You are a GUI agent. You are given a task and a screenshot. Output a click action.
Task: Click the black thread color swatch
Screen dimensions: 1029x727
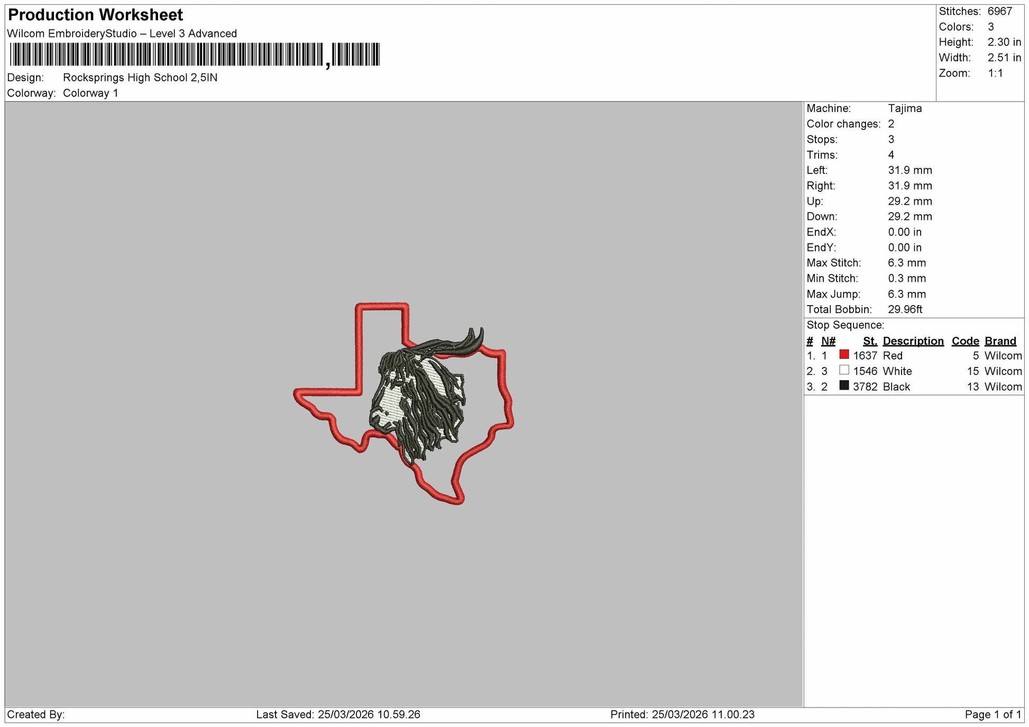pos(844,385)
